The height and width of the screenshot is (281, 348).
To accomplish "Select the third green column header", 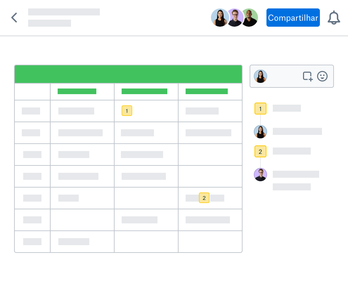I will [207, 91].
